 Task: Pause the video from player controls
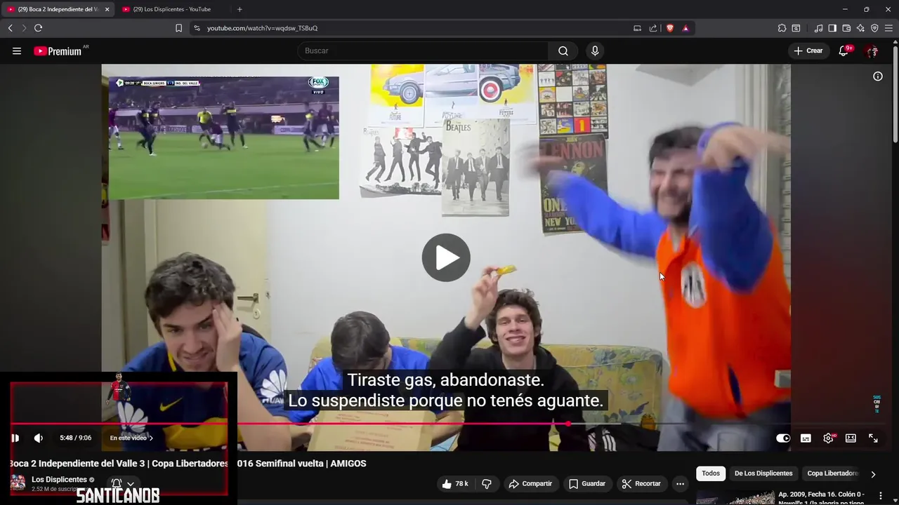coord(15,438)
